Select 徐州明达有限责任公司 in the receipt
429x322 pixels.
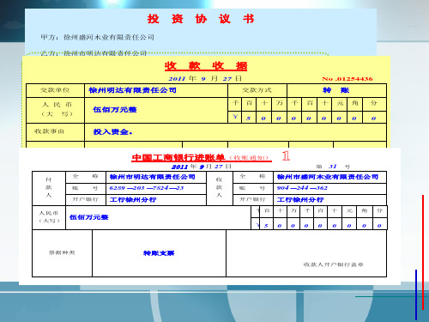pyautogui.click(x=132, y=90)
